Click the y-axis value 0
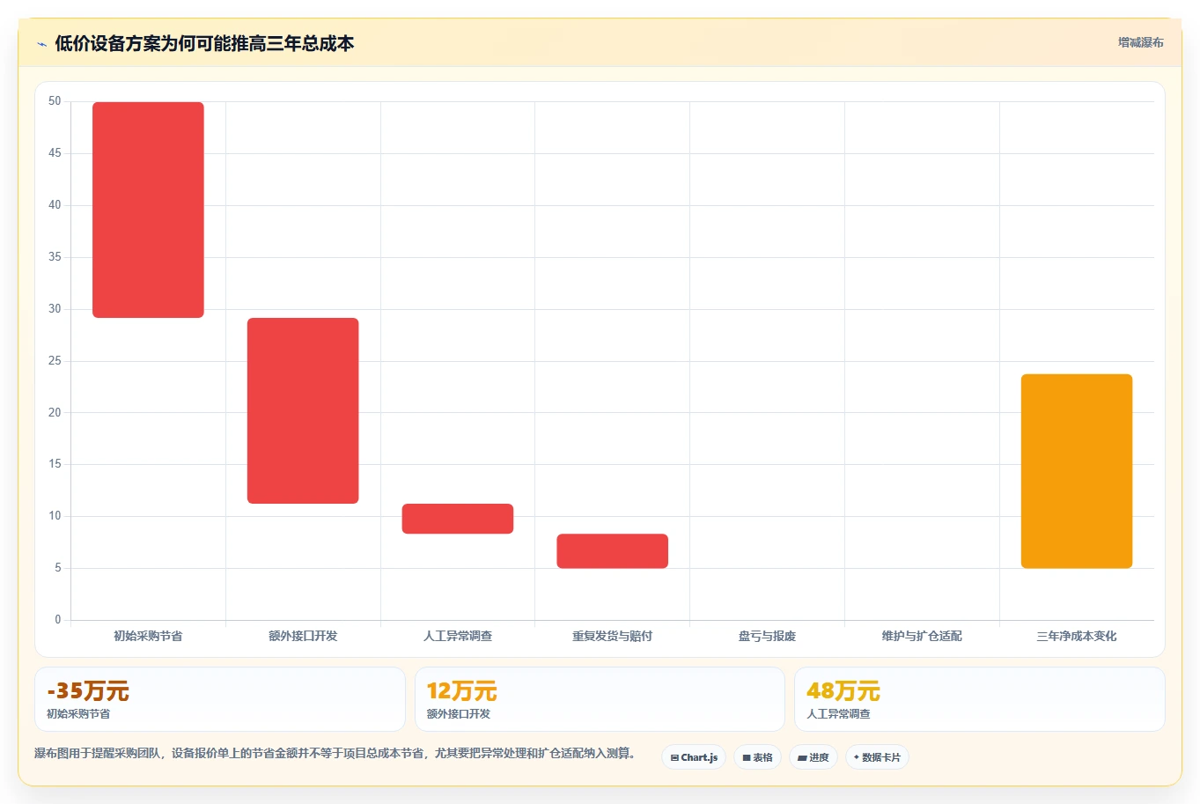Image resolution: width=1200 pixels, height=804 pixels. click(58, 619)
